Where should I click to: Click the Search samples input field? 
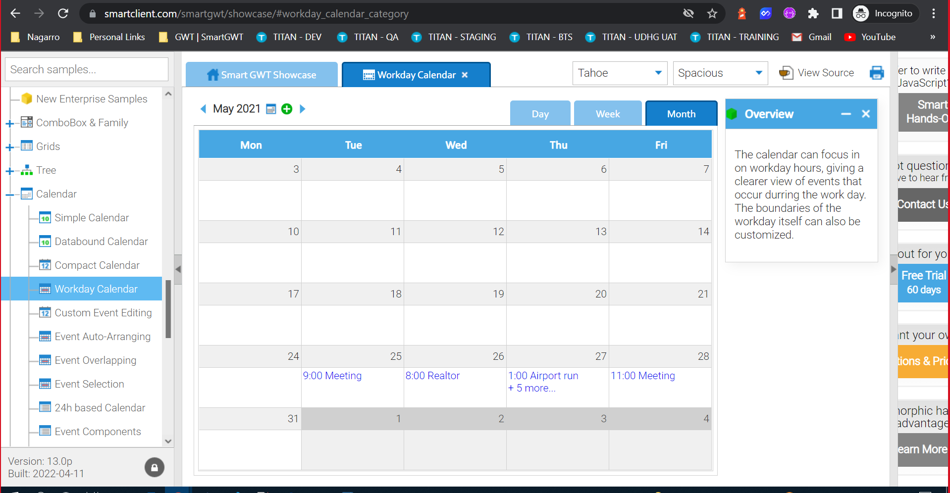(x=87, y=69)
